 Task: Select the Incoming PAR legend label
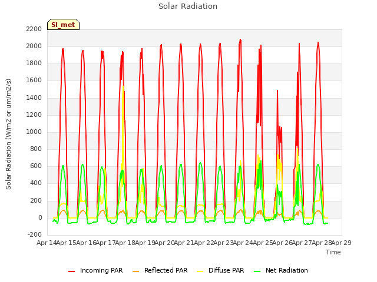[x=101, y=270]
